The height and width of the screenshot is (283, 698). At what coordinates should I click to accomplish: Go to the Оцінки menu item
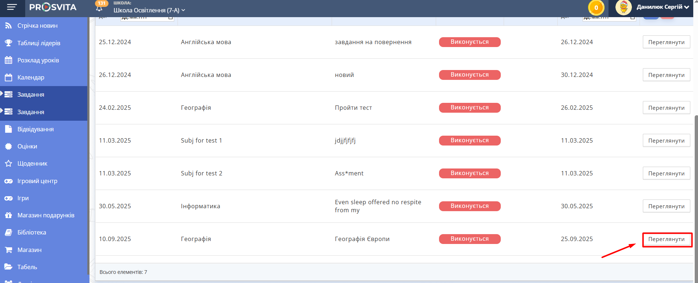point(27,146)
